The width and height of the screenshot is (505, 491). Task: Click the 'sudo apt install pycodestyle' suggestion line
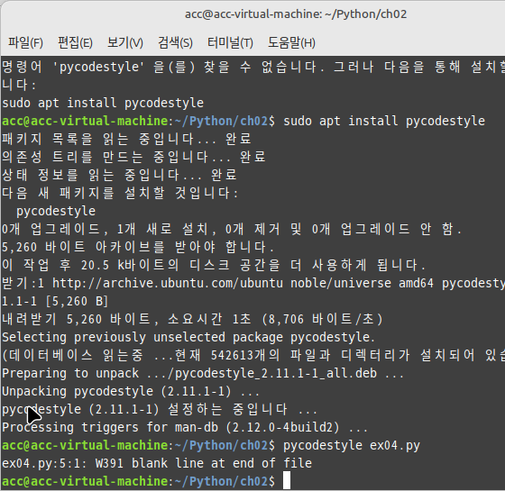point(103,103)
